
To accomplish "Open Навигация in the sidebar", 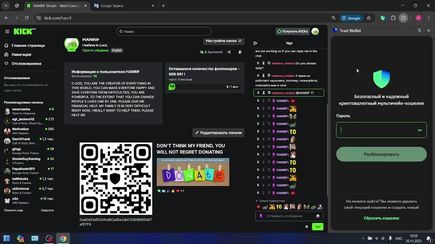I will pyautogui.click(x=18, y=55).
